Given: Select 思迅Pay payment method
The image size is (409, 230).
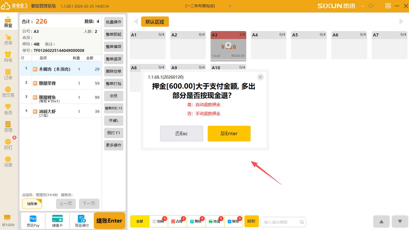Looking at the screenshot, I should pos(33,221).
